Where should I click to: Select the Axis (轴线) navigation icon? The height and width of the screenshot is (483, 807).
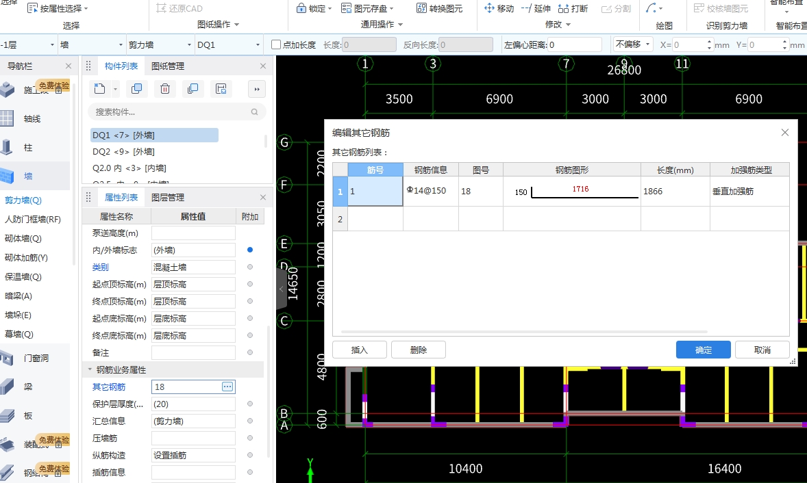point(7,118)
